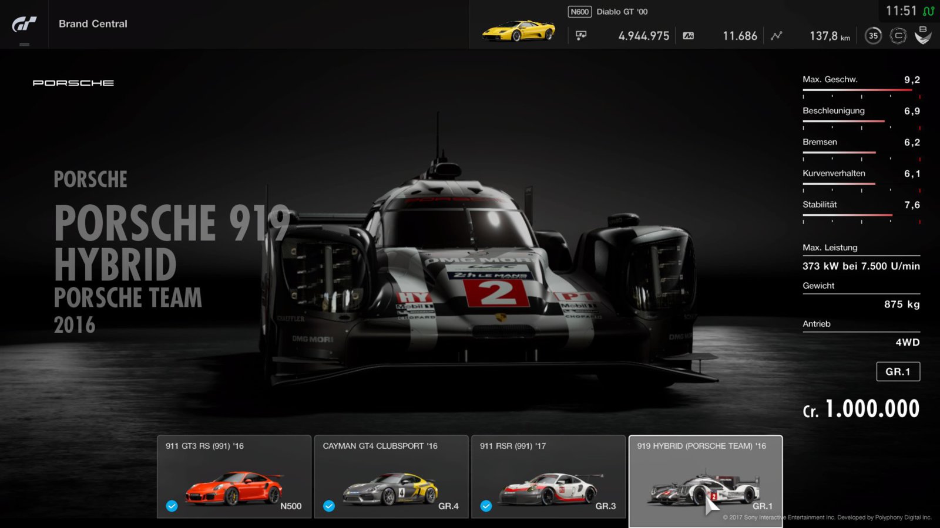Click the GR.3 class label on 911 RSR card
The height and width of the screenshot is (528, 940).
[606, 506]
